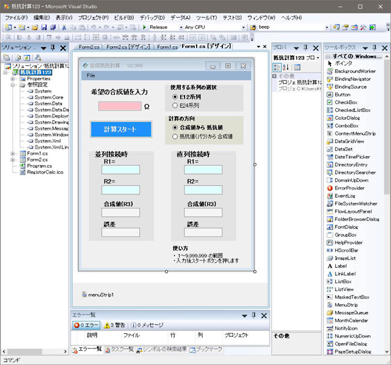The height and width of the screenshot is (365, 391).
Task: Click Save All toolbar icon
Action: point(53,27)
